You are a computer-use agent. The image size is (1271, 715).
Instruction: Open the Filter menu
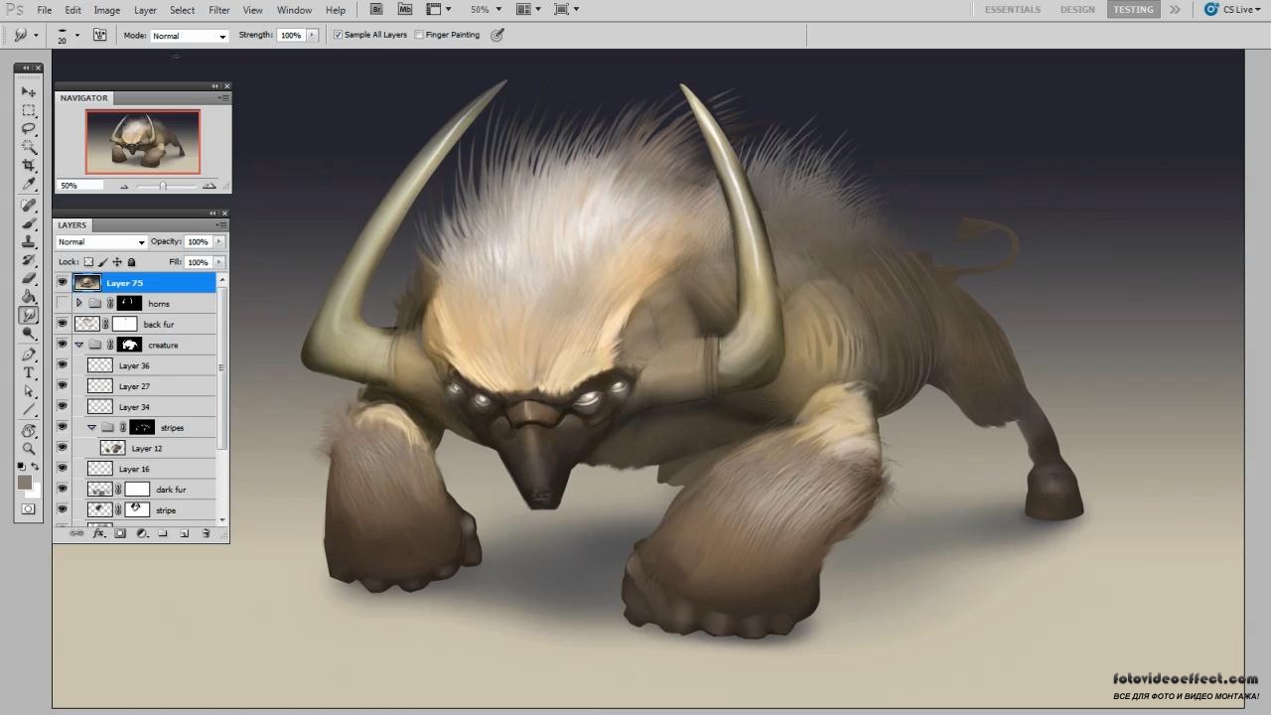pos(219,10)
